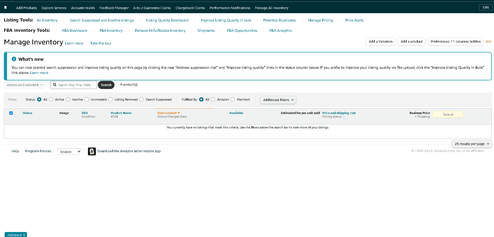
Task: Sort by Product Name column header
Action: pyautogui.click(x=121, y=113)
